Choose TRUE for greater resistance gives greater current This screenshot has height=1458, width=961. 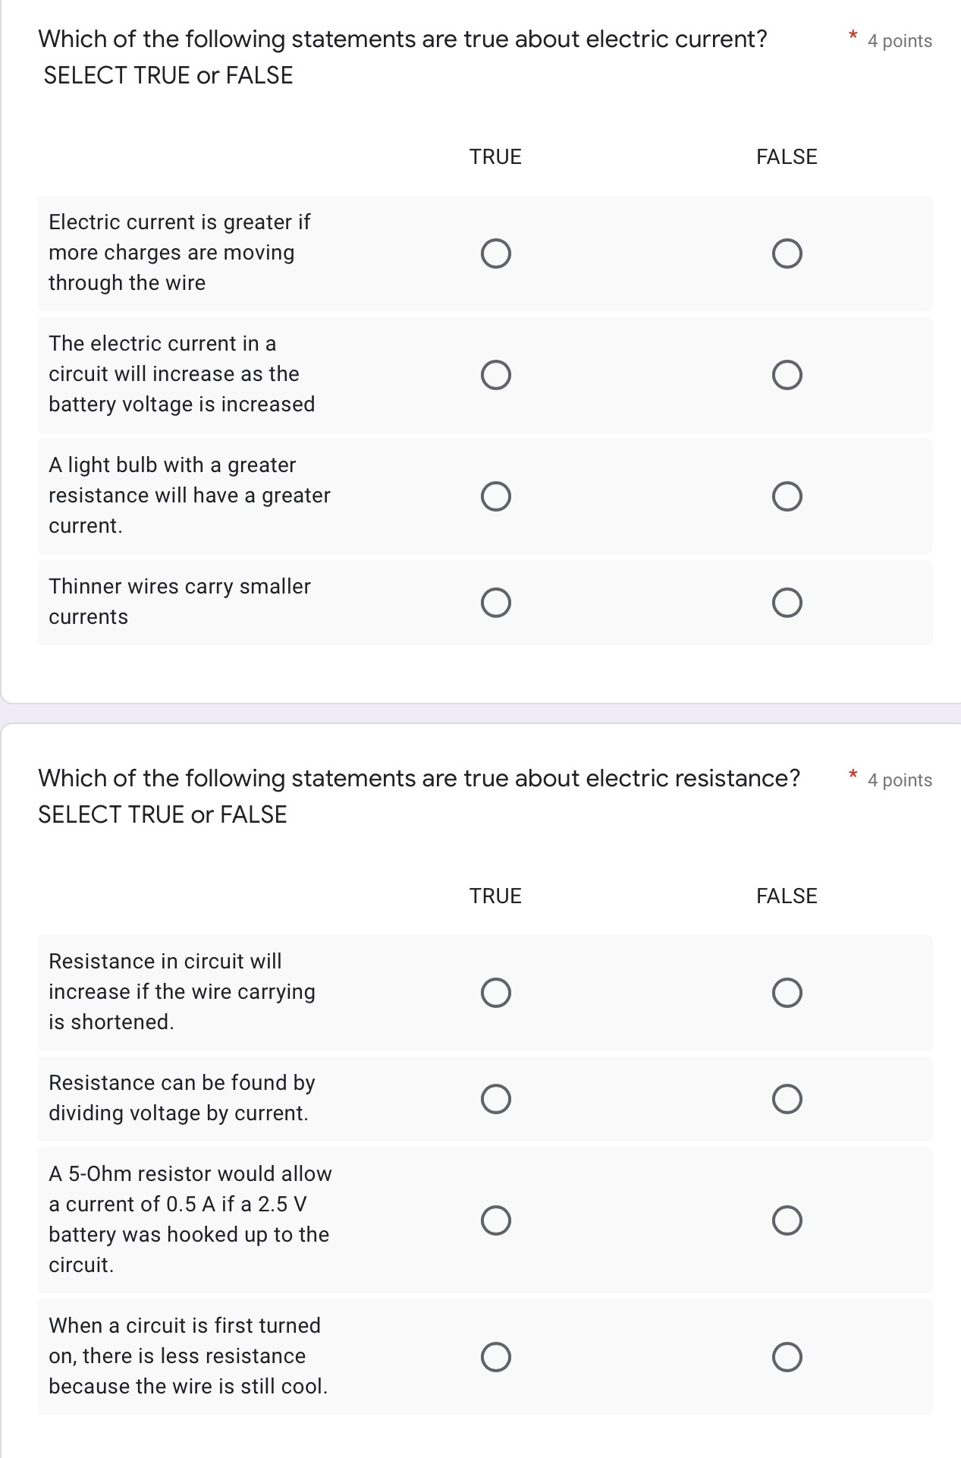coord(496,496)
